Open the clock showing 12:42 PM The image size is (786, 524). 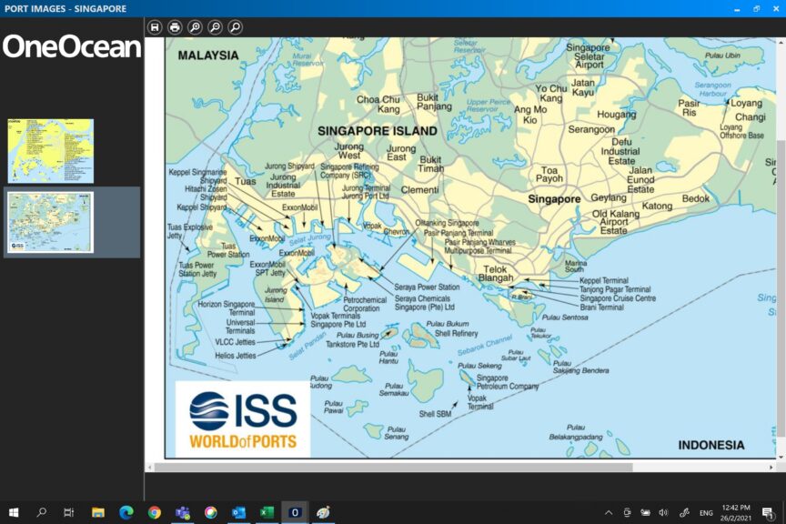736,512
